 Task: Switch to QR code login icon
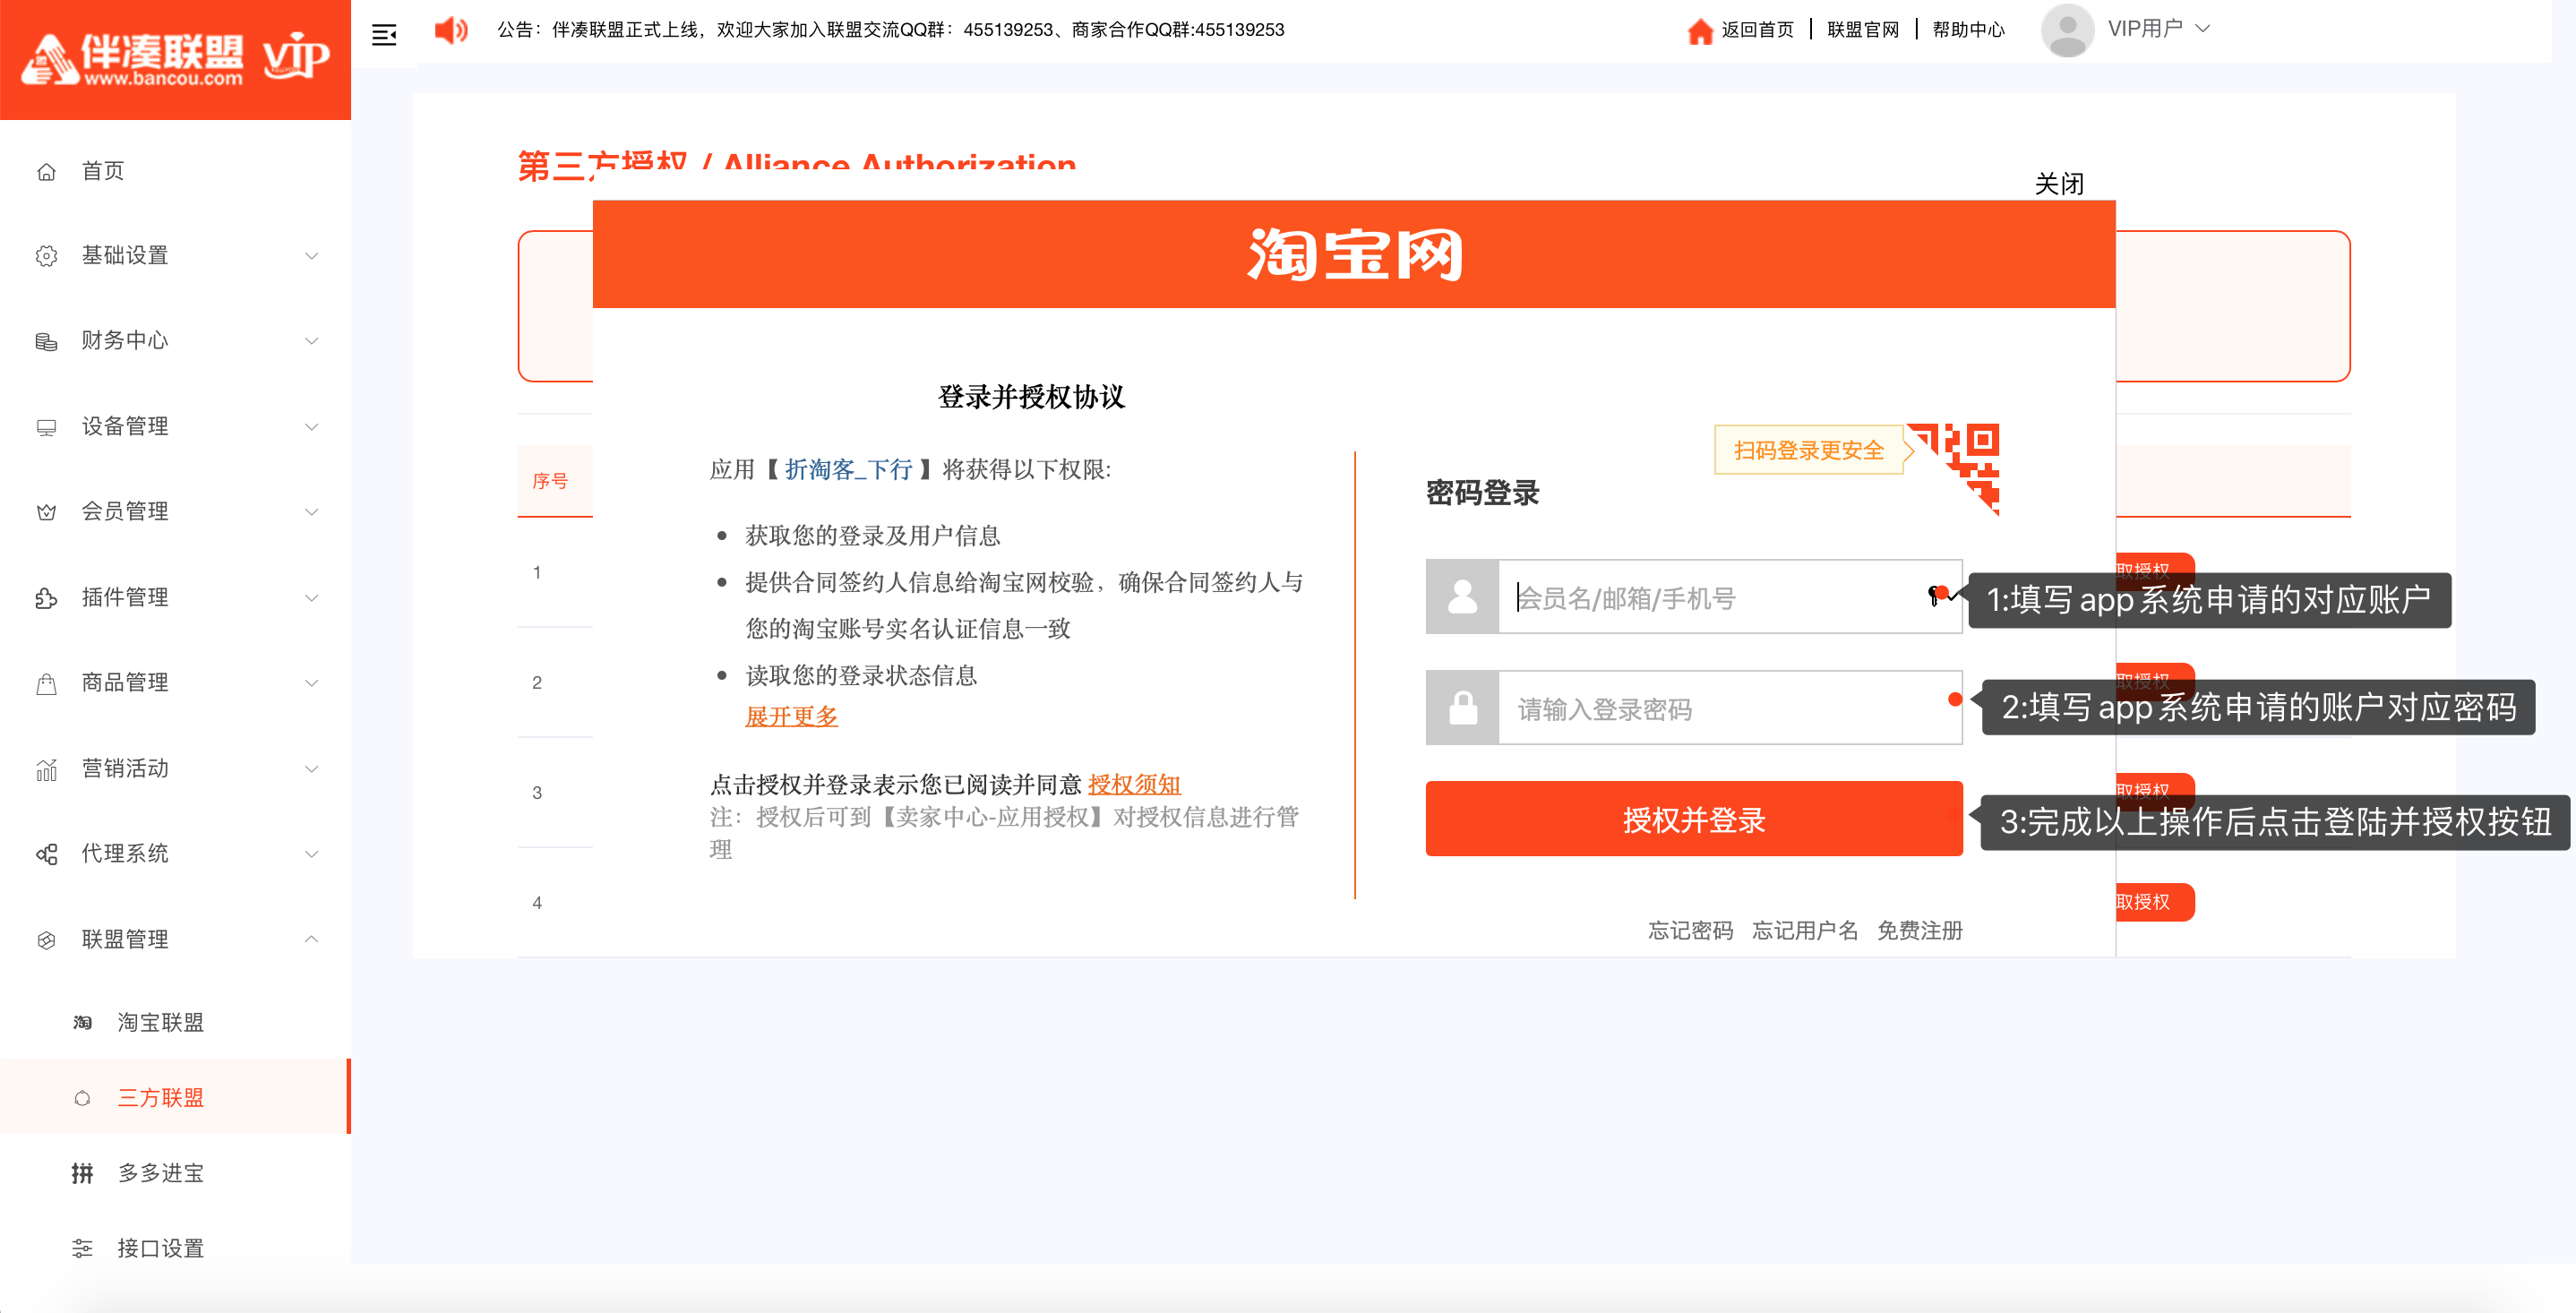1960,467
